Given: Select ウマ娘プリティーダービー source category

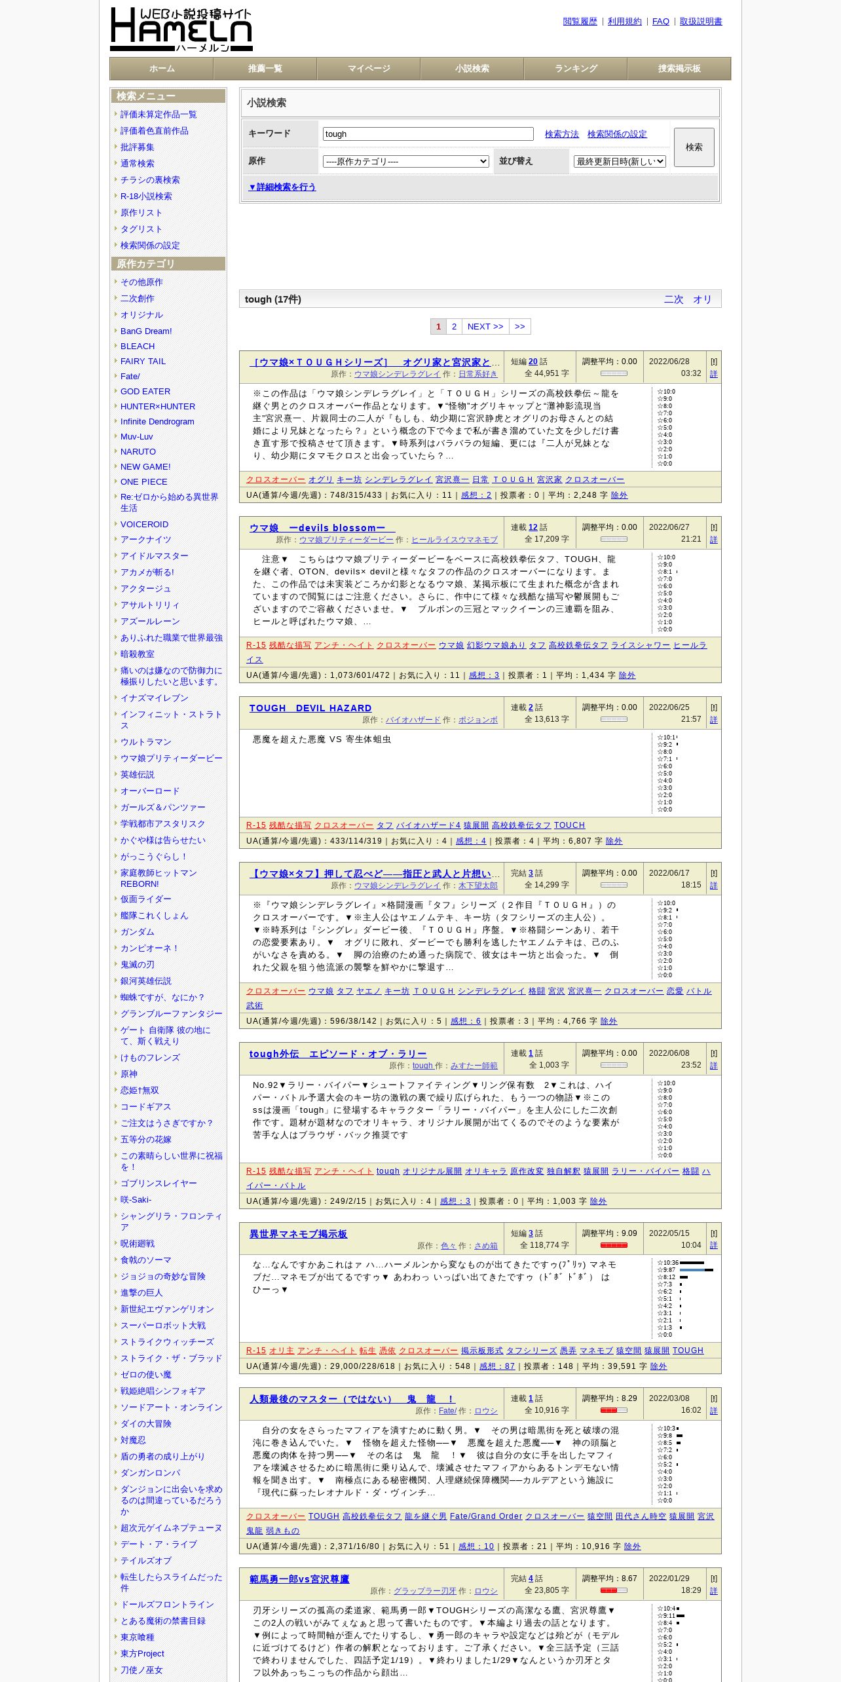Looking at the screenshot, I should click(x=172, y=758).
